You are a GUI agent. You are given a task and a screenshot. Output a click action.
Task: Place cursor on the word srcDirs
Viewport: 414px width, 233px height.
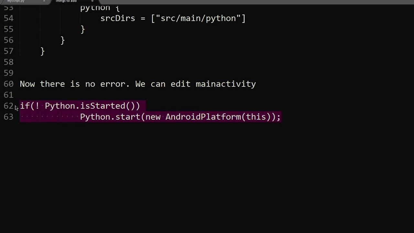click(117, 18)
